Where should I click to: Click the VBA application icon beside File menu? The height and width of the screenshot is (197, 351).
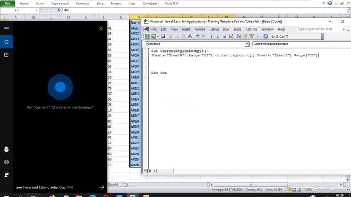(x=147, y=29)
